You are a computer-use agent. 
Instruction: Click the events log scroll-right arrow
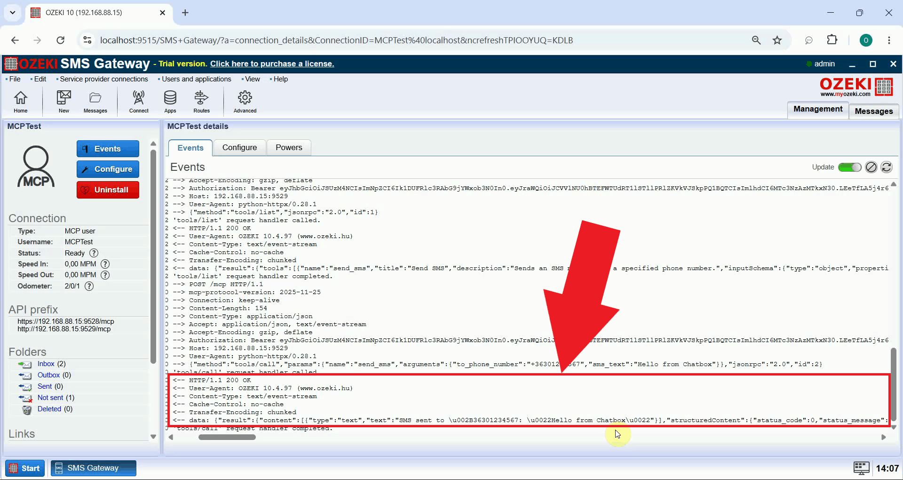point(883,437)
